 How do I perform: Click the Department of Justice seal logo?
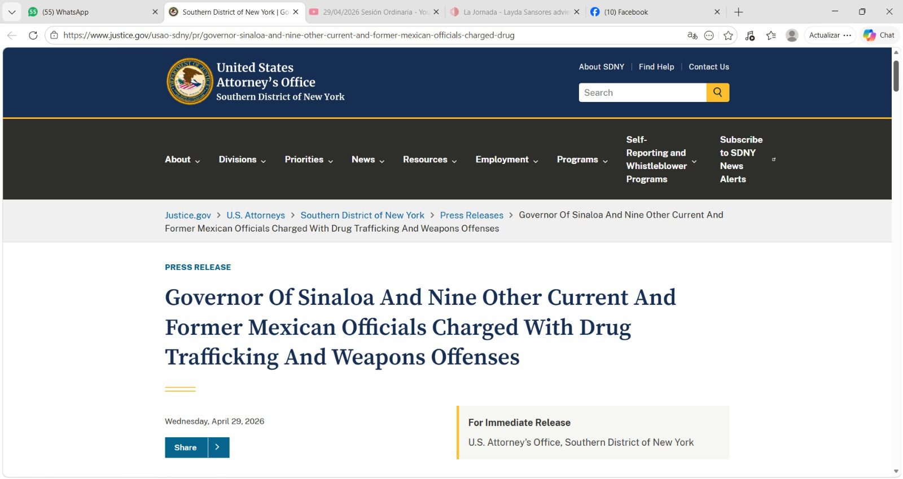190,81
